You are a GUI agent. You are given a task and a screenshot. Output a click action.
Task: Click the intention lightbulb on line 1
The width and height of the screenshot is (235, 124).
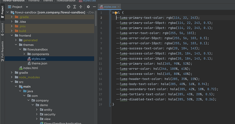tap(116, 13)
